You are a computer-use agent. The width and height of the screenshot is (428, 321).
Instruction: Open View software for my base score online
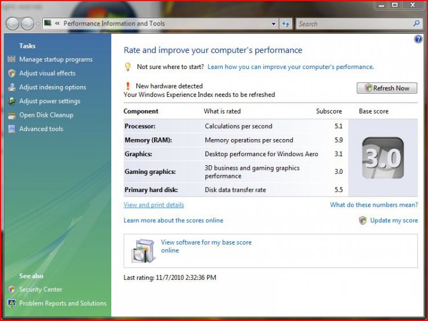tap(206, 246)
